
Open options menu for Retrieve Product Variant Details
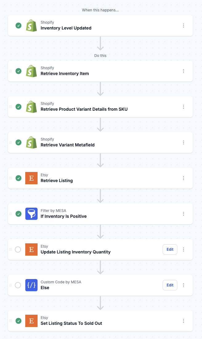184,107
